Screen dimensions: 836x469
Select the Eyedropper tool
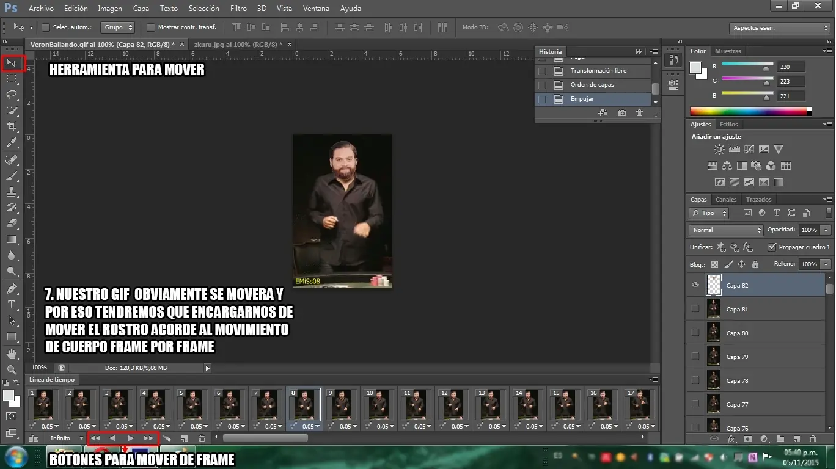[12, 143]
